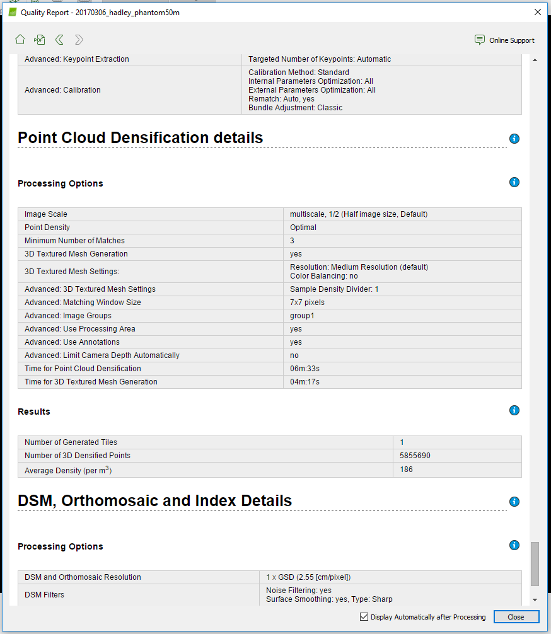Click '3D Textured Mesh Generation' label
This screenshot has width=551, height=634.
tap(76, 254)
